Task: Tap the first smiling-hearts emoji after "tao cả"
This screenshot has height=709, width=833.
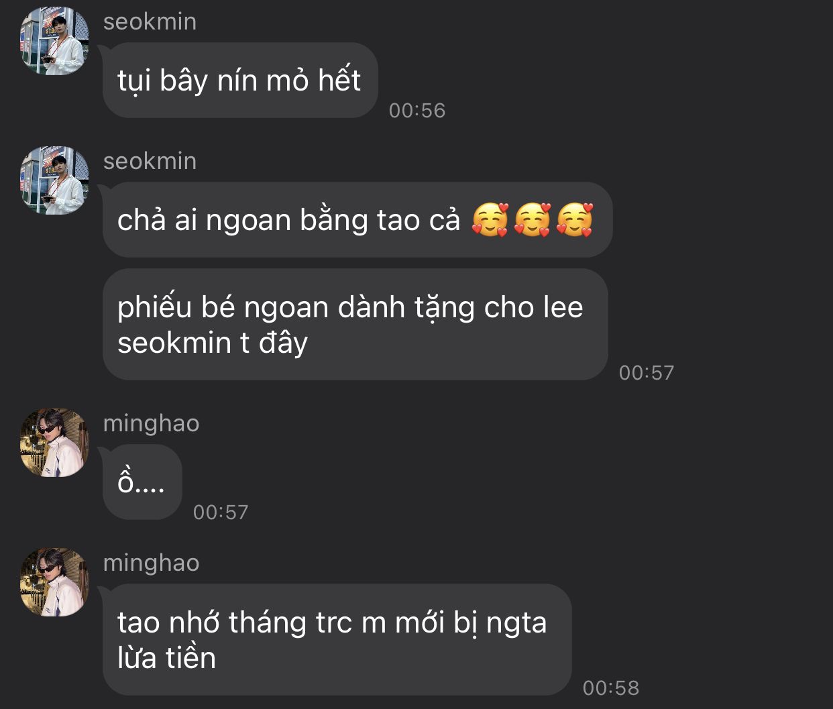Action: [x=490, y=220]
